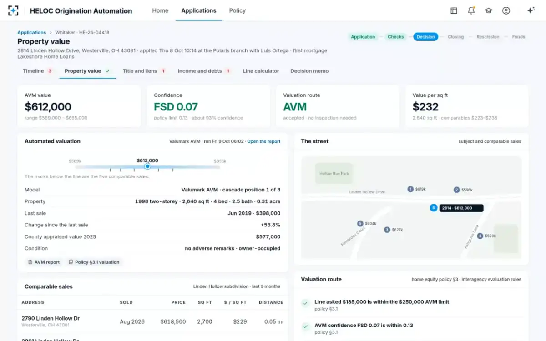546x341 pixels.
Task: Click the PRICE column header
Action: pyautogui.click(x=178, y=302)
